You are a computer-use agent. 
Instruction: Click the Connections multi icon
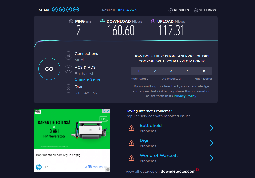pos(68,56)
